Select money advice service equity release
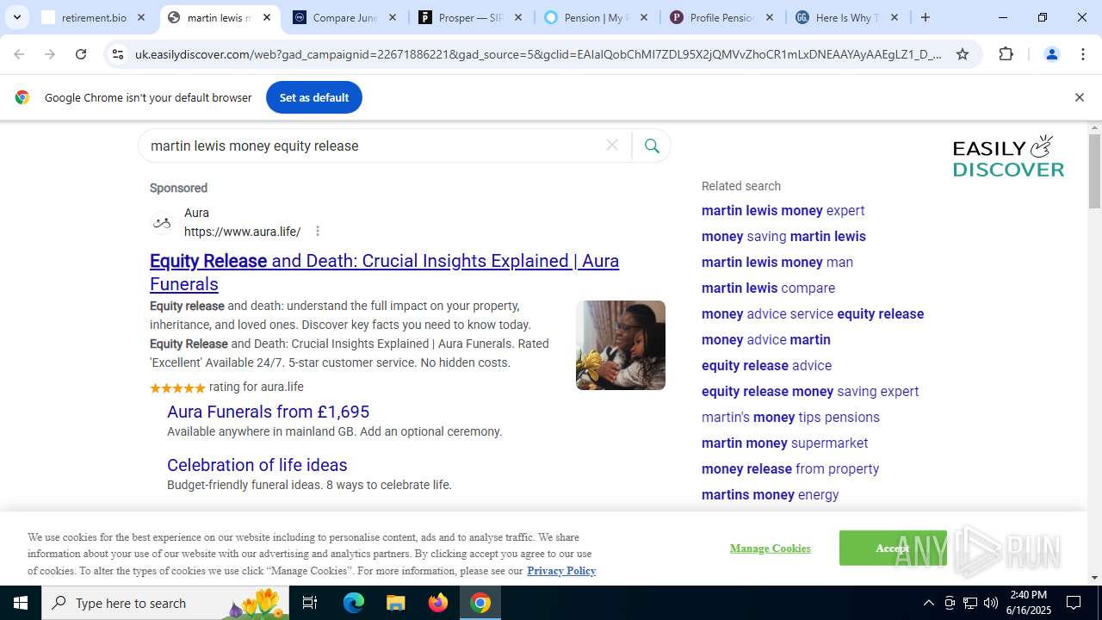The width and height of the screenshot is (1102, 620). pyautogui.click(x=813, y=313)
